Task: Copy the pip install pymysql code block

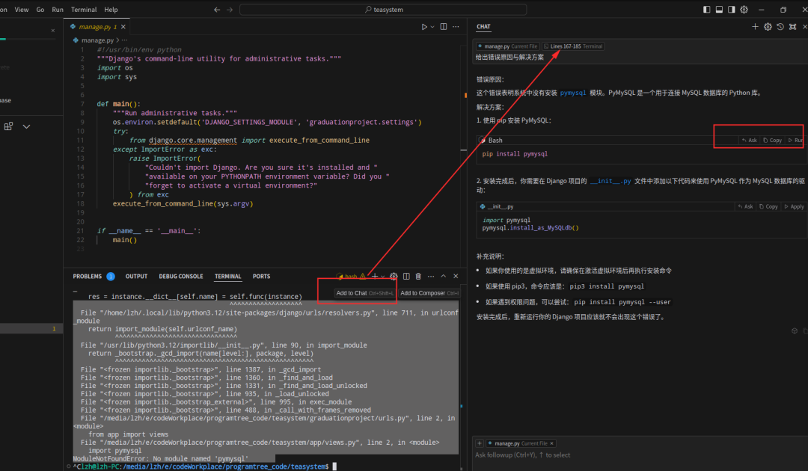Action: point(772,140)
